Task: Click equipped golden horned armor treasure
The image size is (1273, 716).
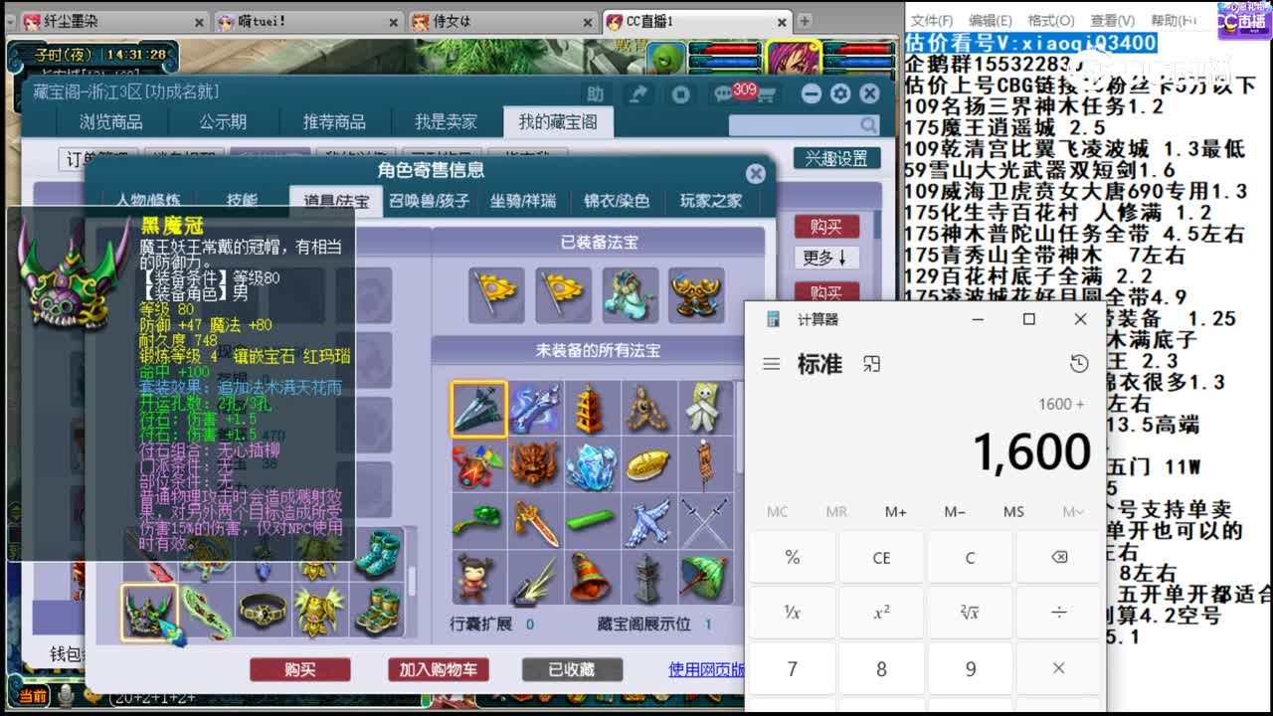Action: pyautogui.click(x=696, y=294)
